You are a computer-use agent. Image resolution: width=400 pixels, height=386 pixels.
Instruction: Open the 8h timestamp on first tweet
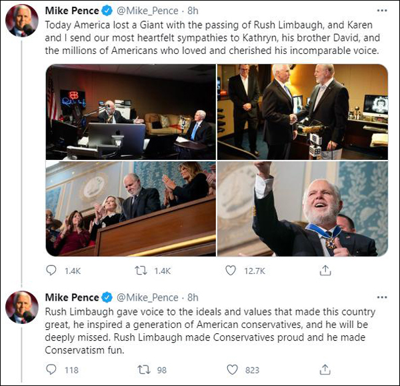[192, 11]
